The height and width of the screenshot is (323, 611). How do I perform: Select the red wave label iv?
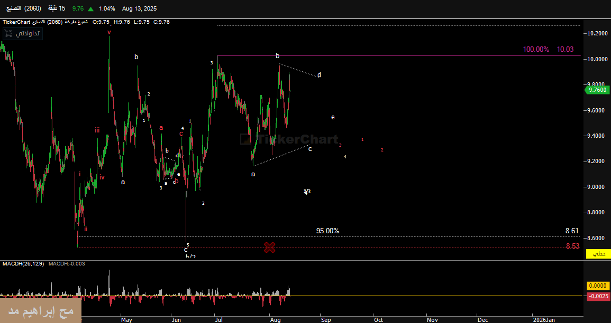(x=102, y=177)
